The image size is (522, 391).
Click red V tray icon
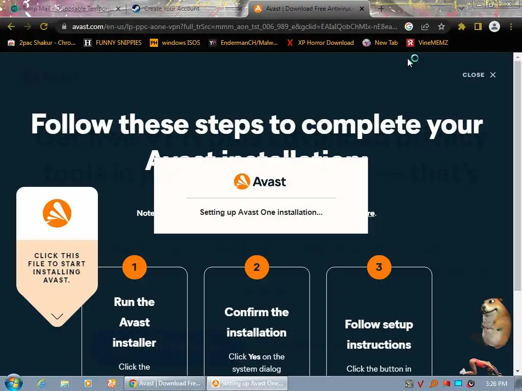click(x=421, y=384)
